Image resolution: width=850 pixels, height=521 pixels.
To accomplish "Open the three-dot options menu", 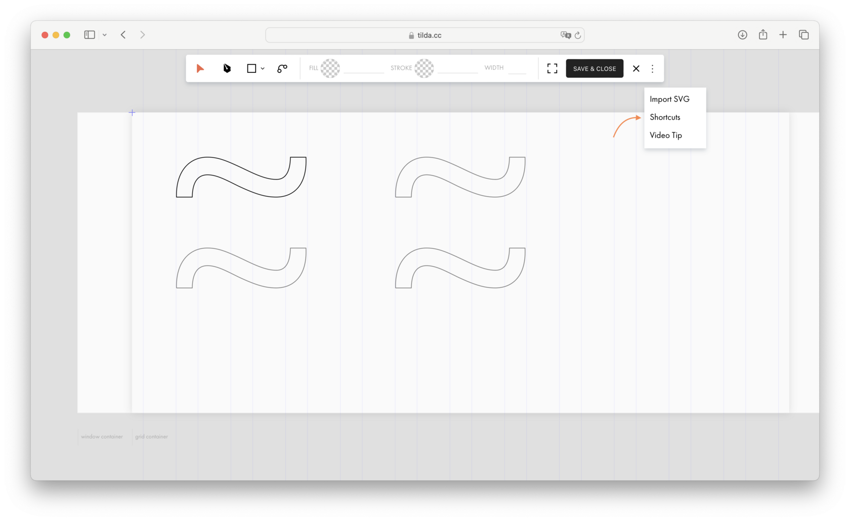I will [652, 68].
